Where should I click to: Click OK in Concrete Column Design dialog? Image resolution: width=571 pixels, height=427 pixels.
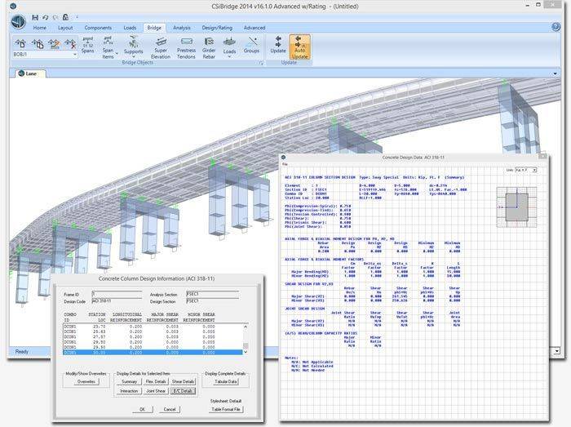tap(143, 409)
